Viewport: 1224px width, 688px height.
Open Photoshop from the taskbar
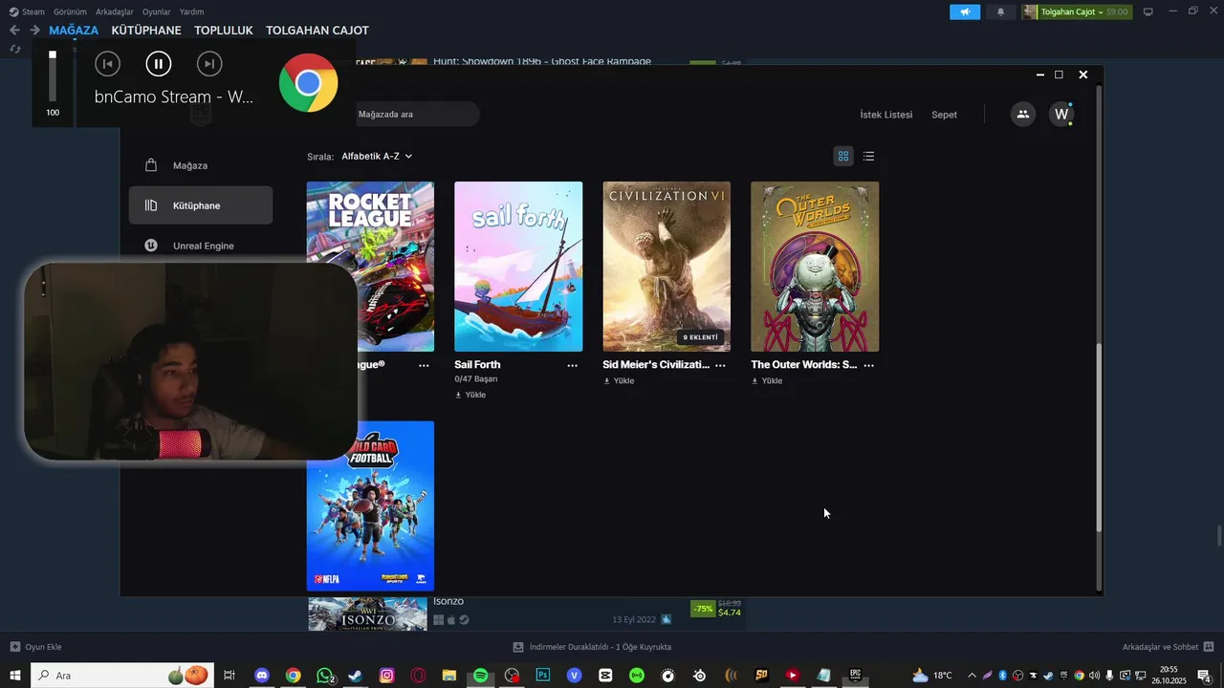pyautogui.click(x=543, y=676)
